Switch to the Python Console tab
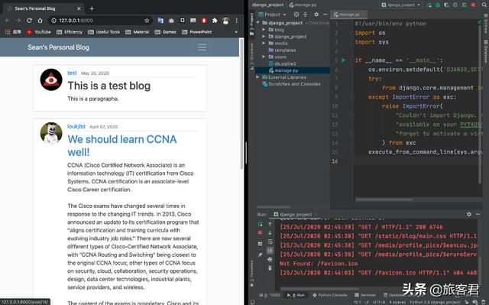Image resolution: width=489 pixels, height=305 pixels. (329, 295)
